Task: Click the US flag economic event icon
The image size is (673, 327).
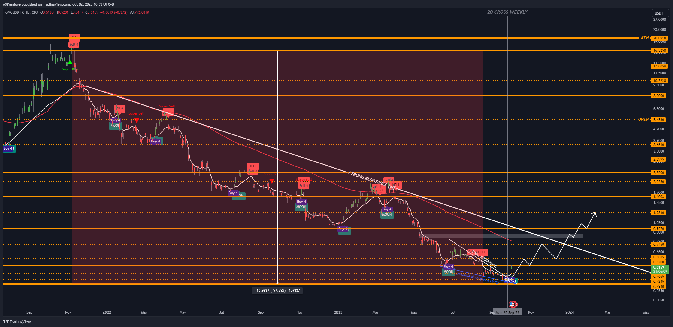Action: pyautogui.click(x=512, y=304)
